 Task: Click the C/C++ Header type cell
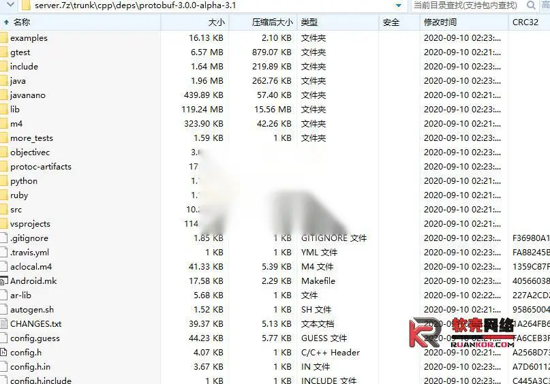click(331, 353)
